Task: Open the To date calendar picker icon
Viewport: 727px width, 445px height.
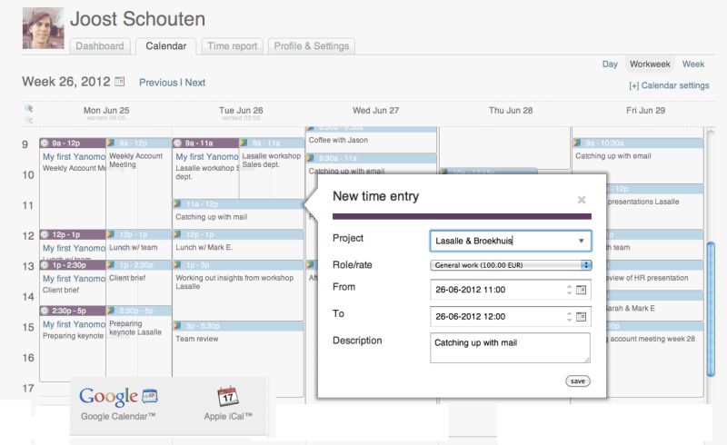Action: (581, 317)
